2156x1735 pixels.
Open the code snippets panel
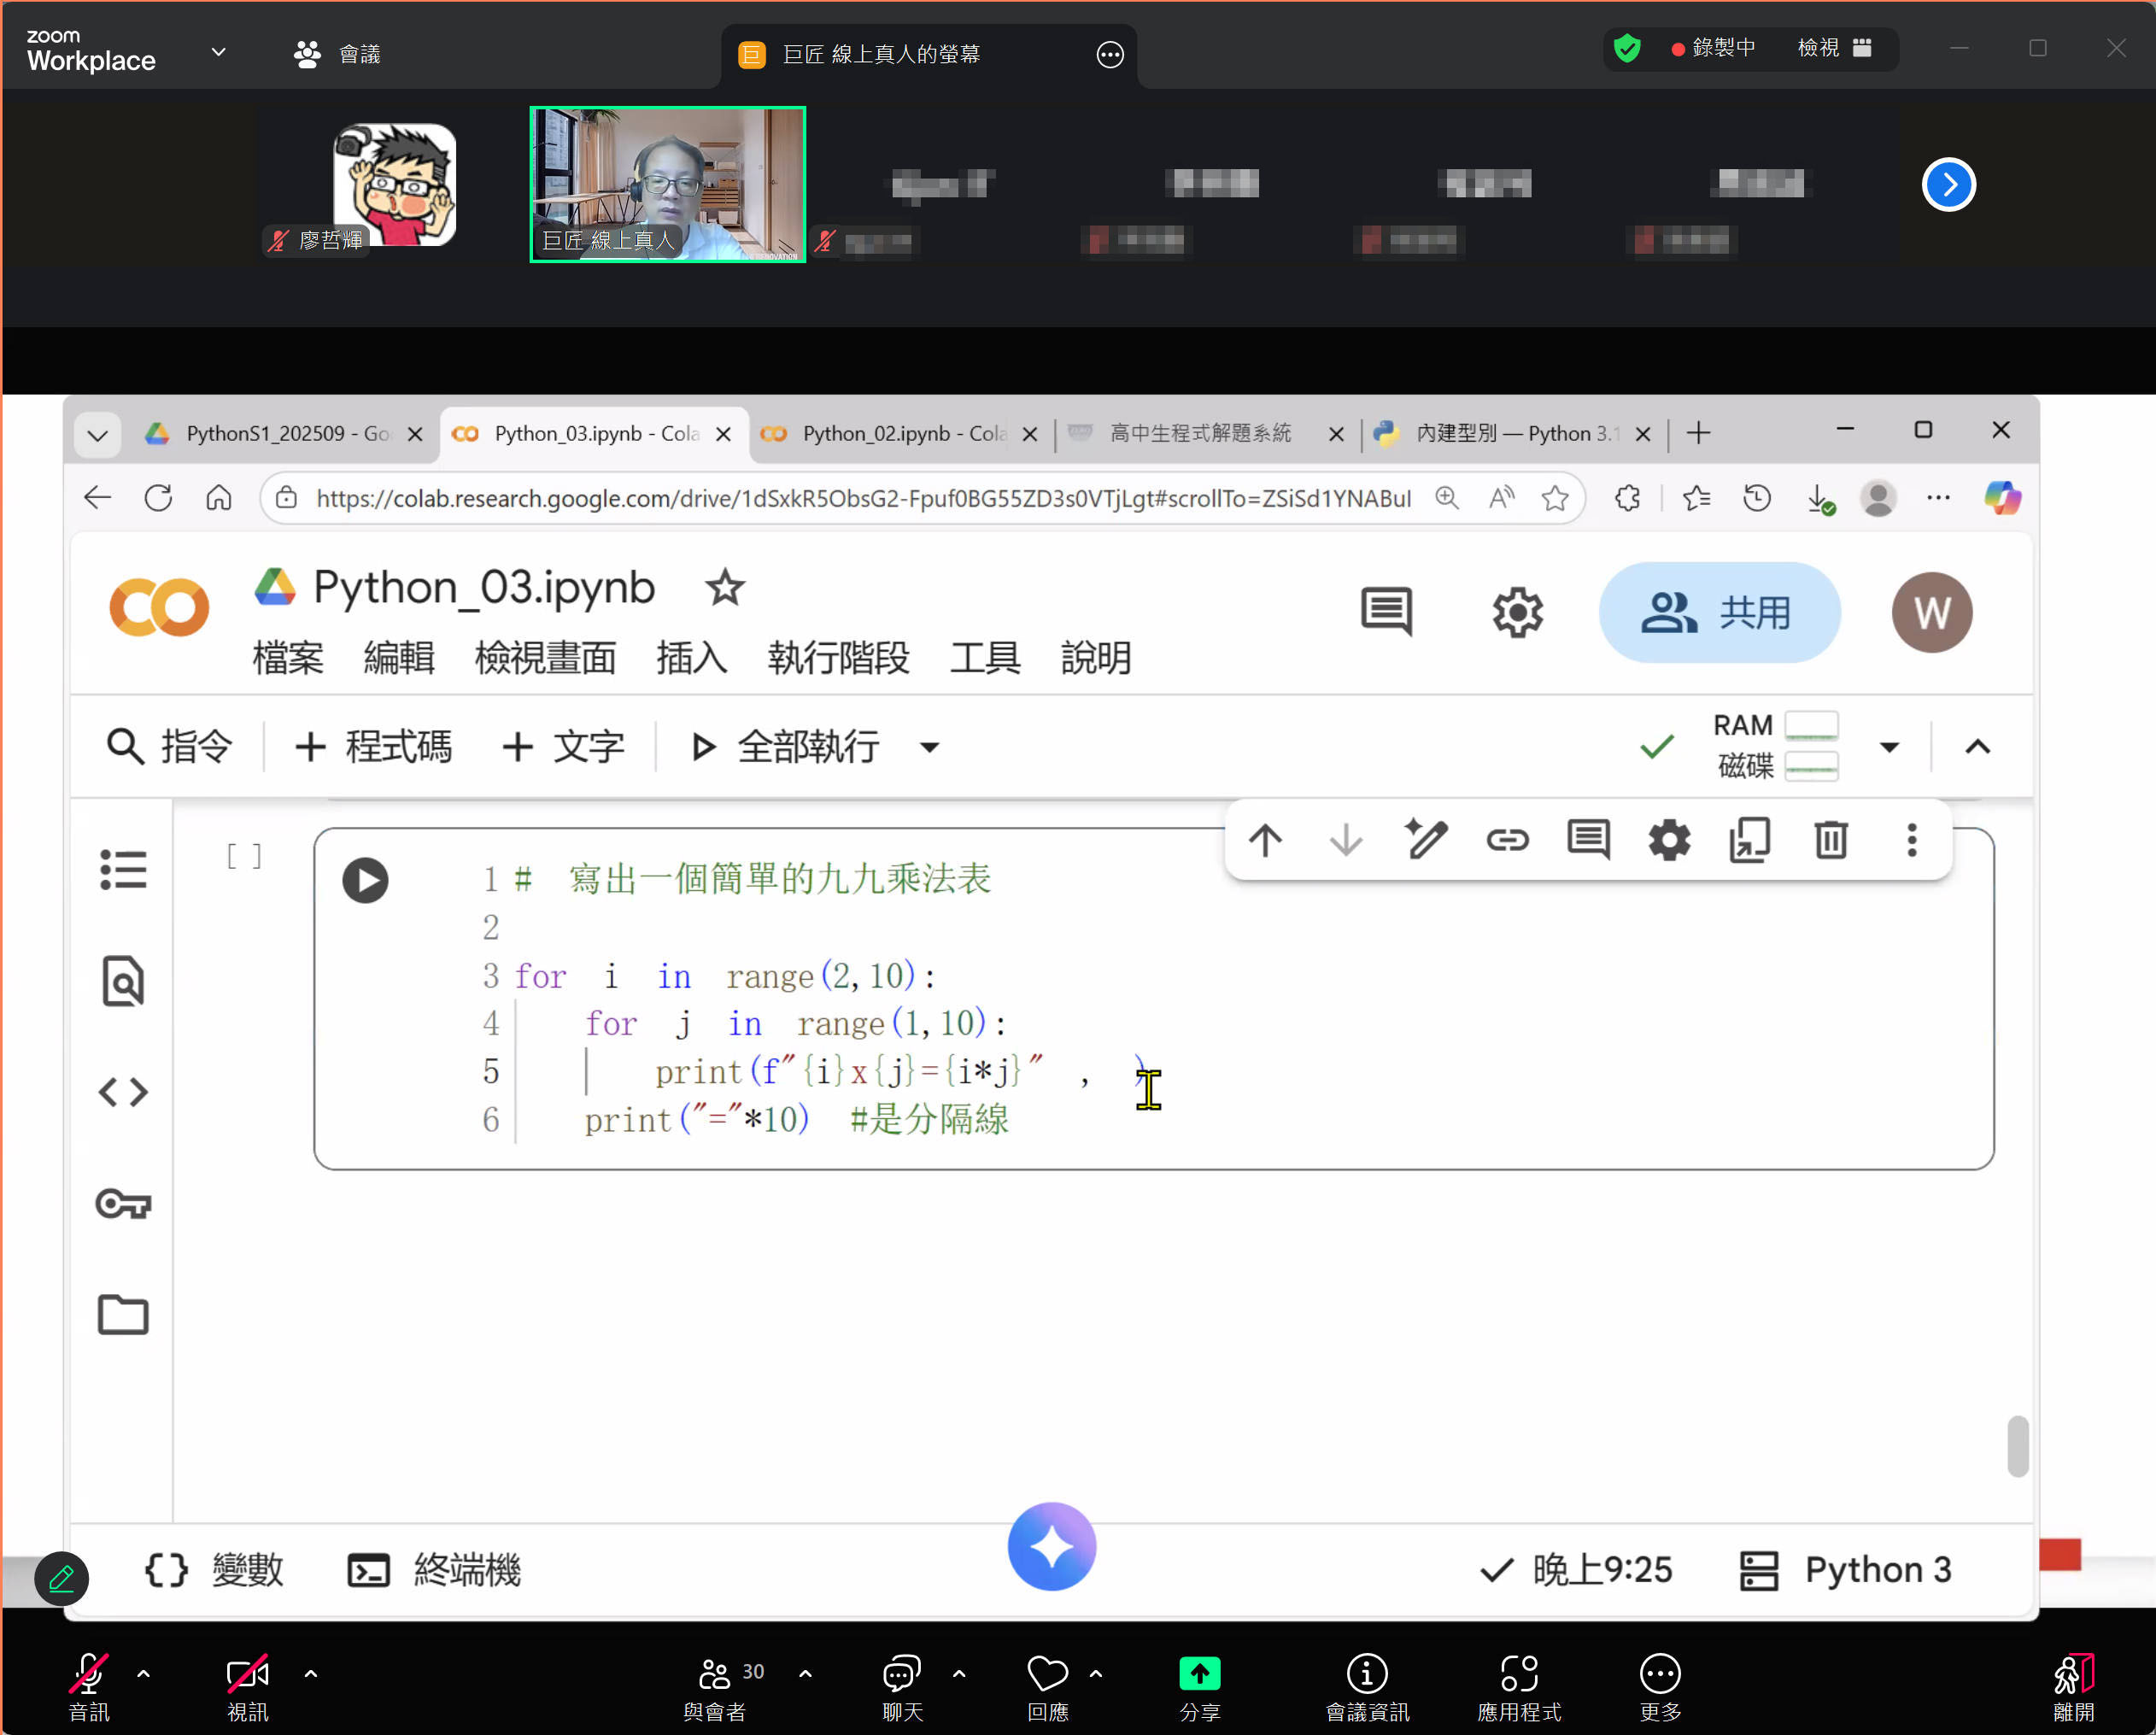coord(122,1092)
